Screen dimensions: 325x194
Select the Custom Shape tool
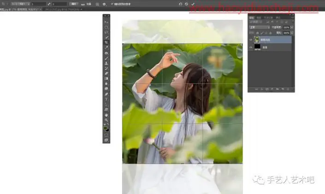click(106, 109)
